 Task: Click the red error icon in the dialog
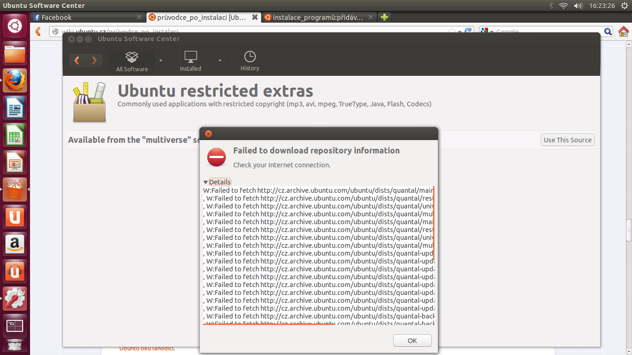[x=217, y=157]
